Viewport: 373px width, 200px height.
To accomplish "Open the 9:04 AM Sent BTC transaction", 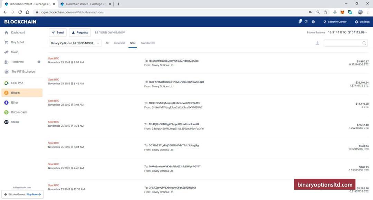I will point(208,63).
